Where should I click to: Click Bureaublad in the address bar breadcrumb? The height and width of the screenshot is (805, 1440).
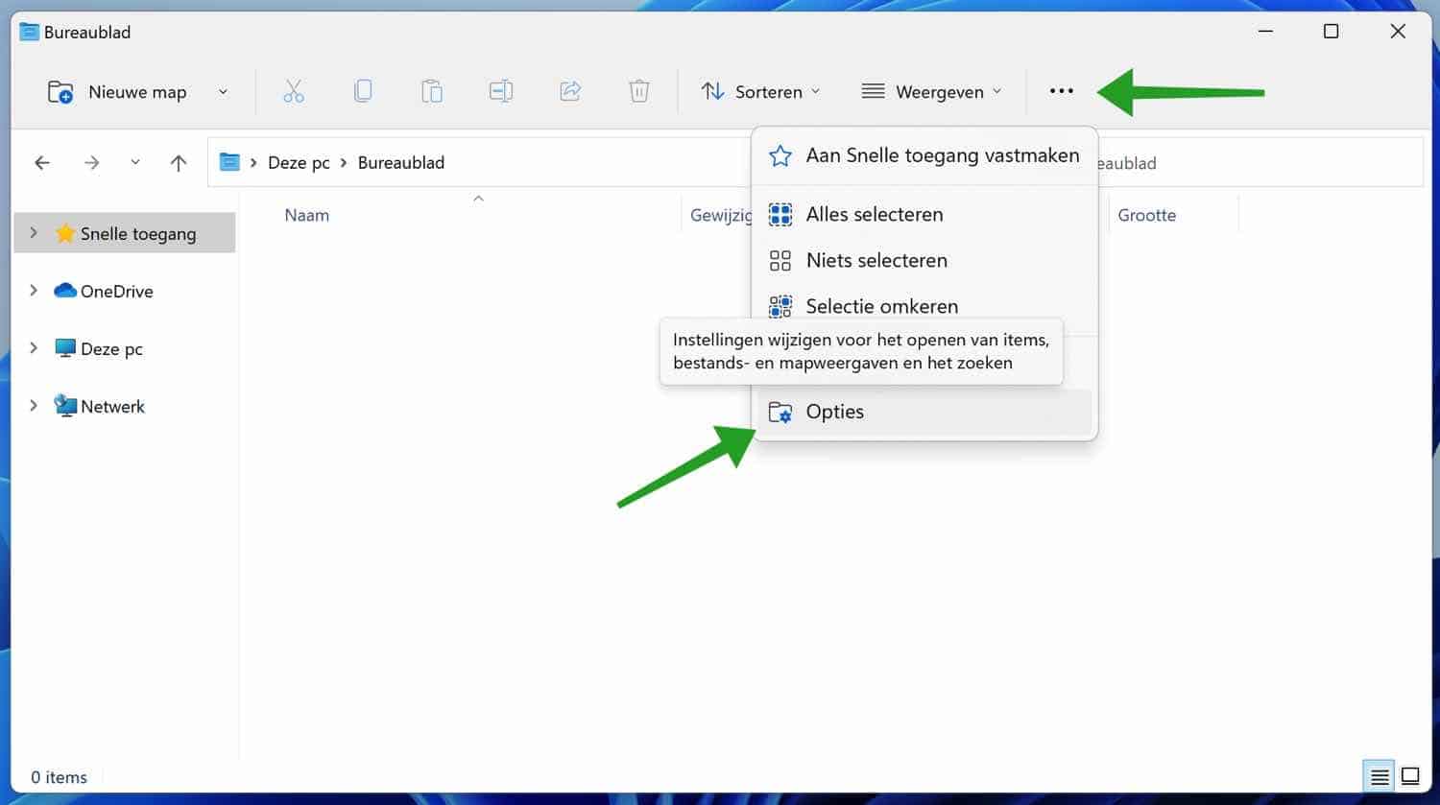[401, 162]
